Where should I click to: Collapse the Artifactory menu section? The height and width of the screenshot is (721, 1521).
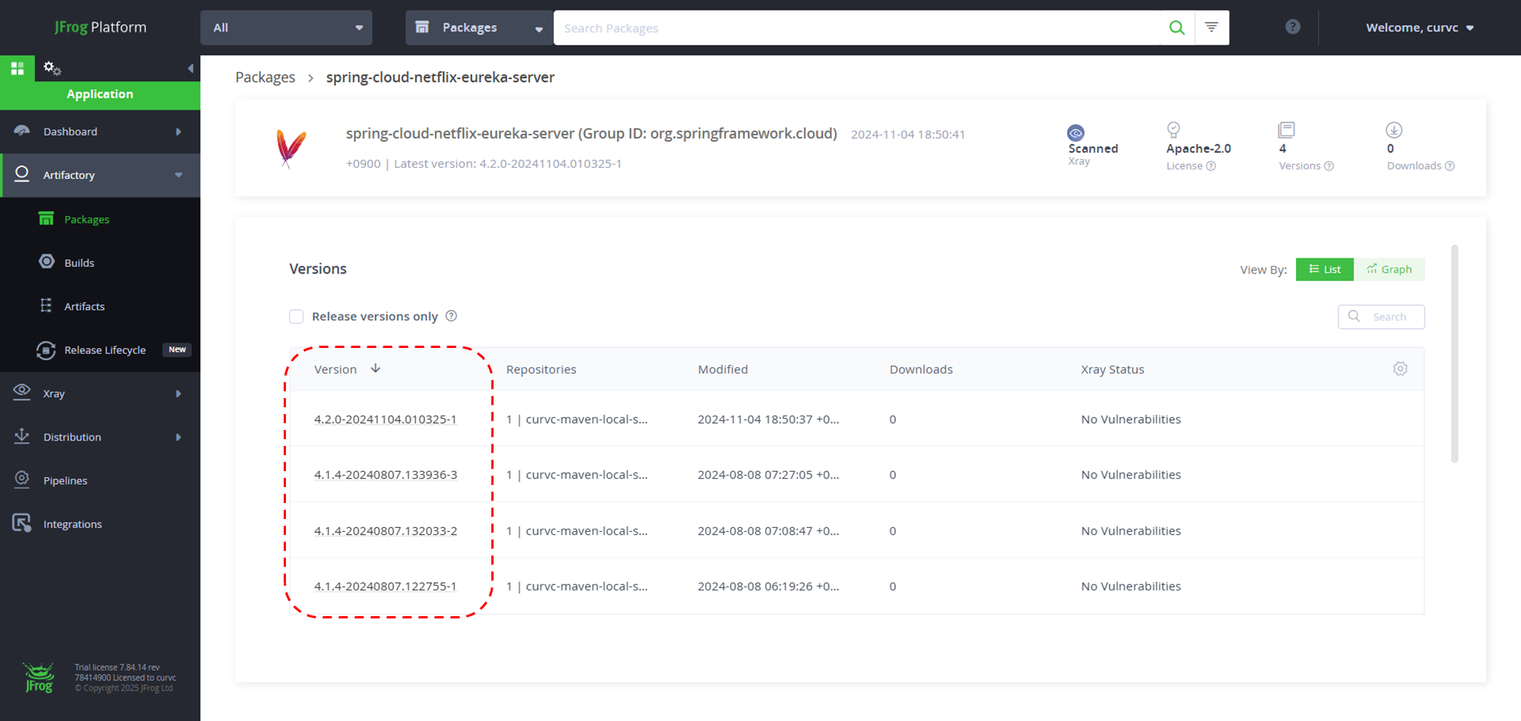point(179,175)
